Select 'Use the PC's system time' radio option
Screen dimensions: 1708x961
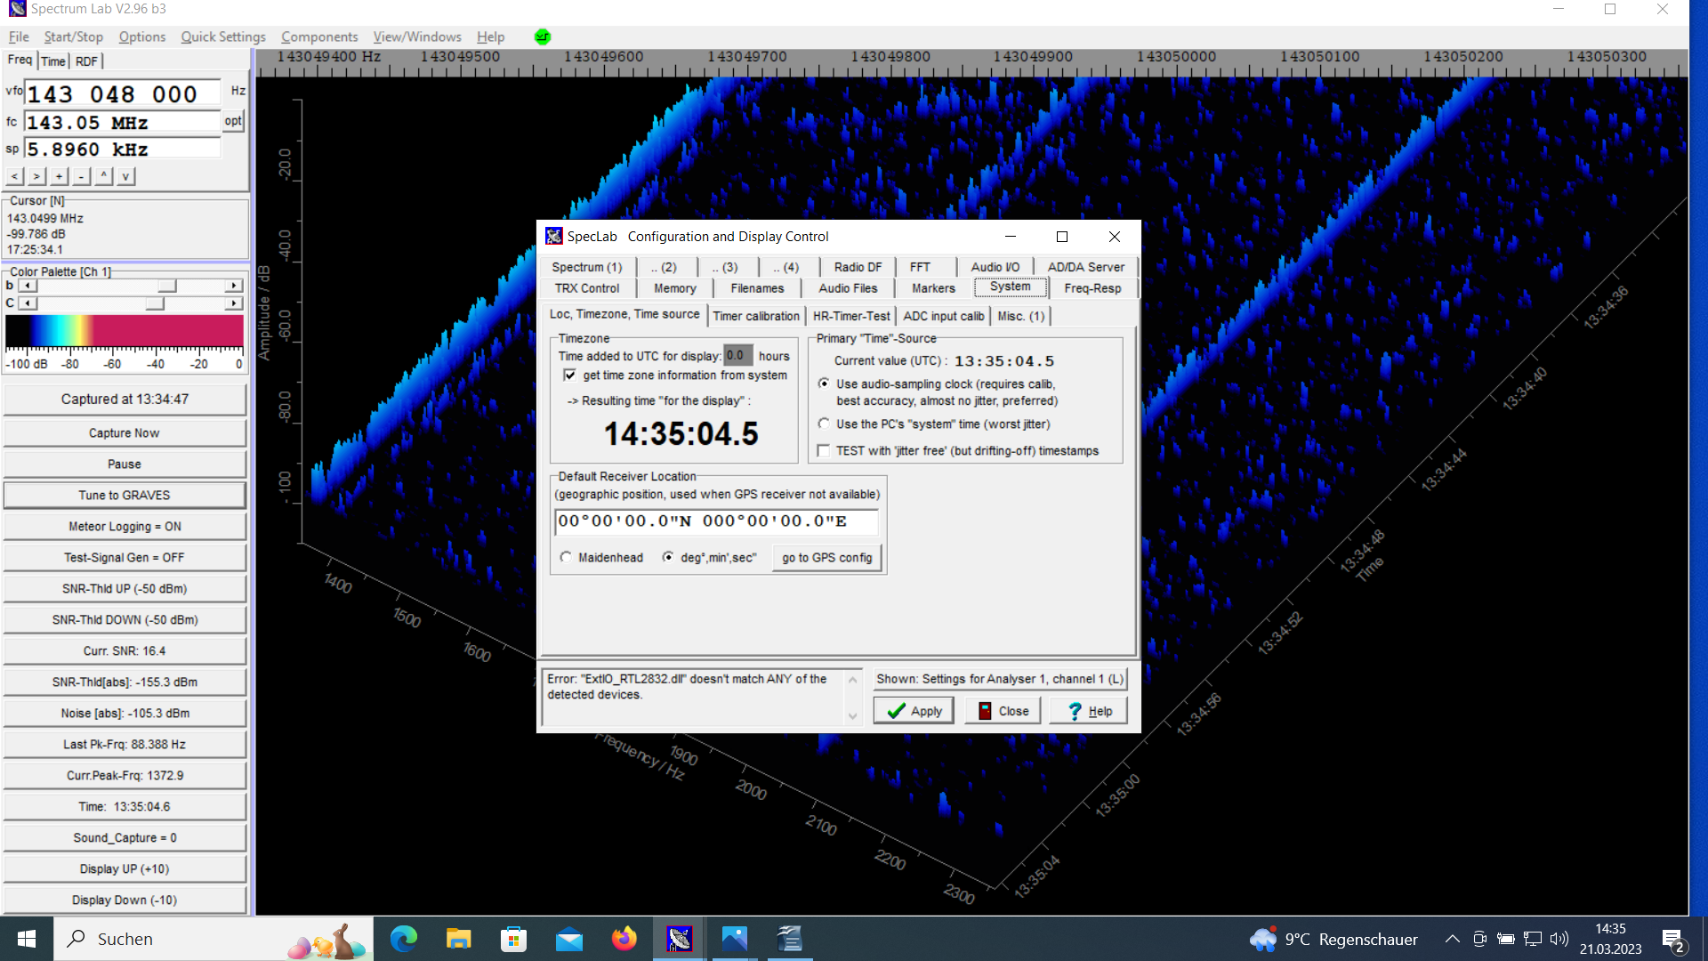(824, 424)
